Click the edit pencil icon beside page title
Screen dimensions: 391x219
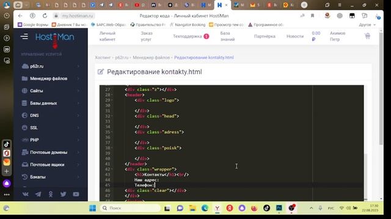100,72
